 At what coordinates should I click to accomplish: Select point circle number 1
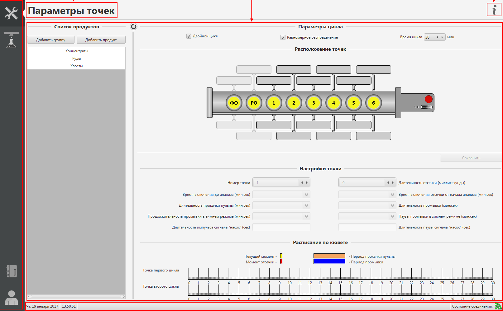coord(274,103)
